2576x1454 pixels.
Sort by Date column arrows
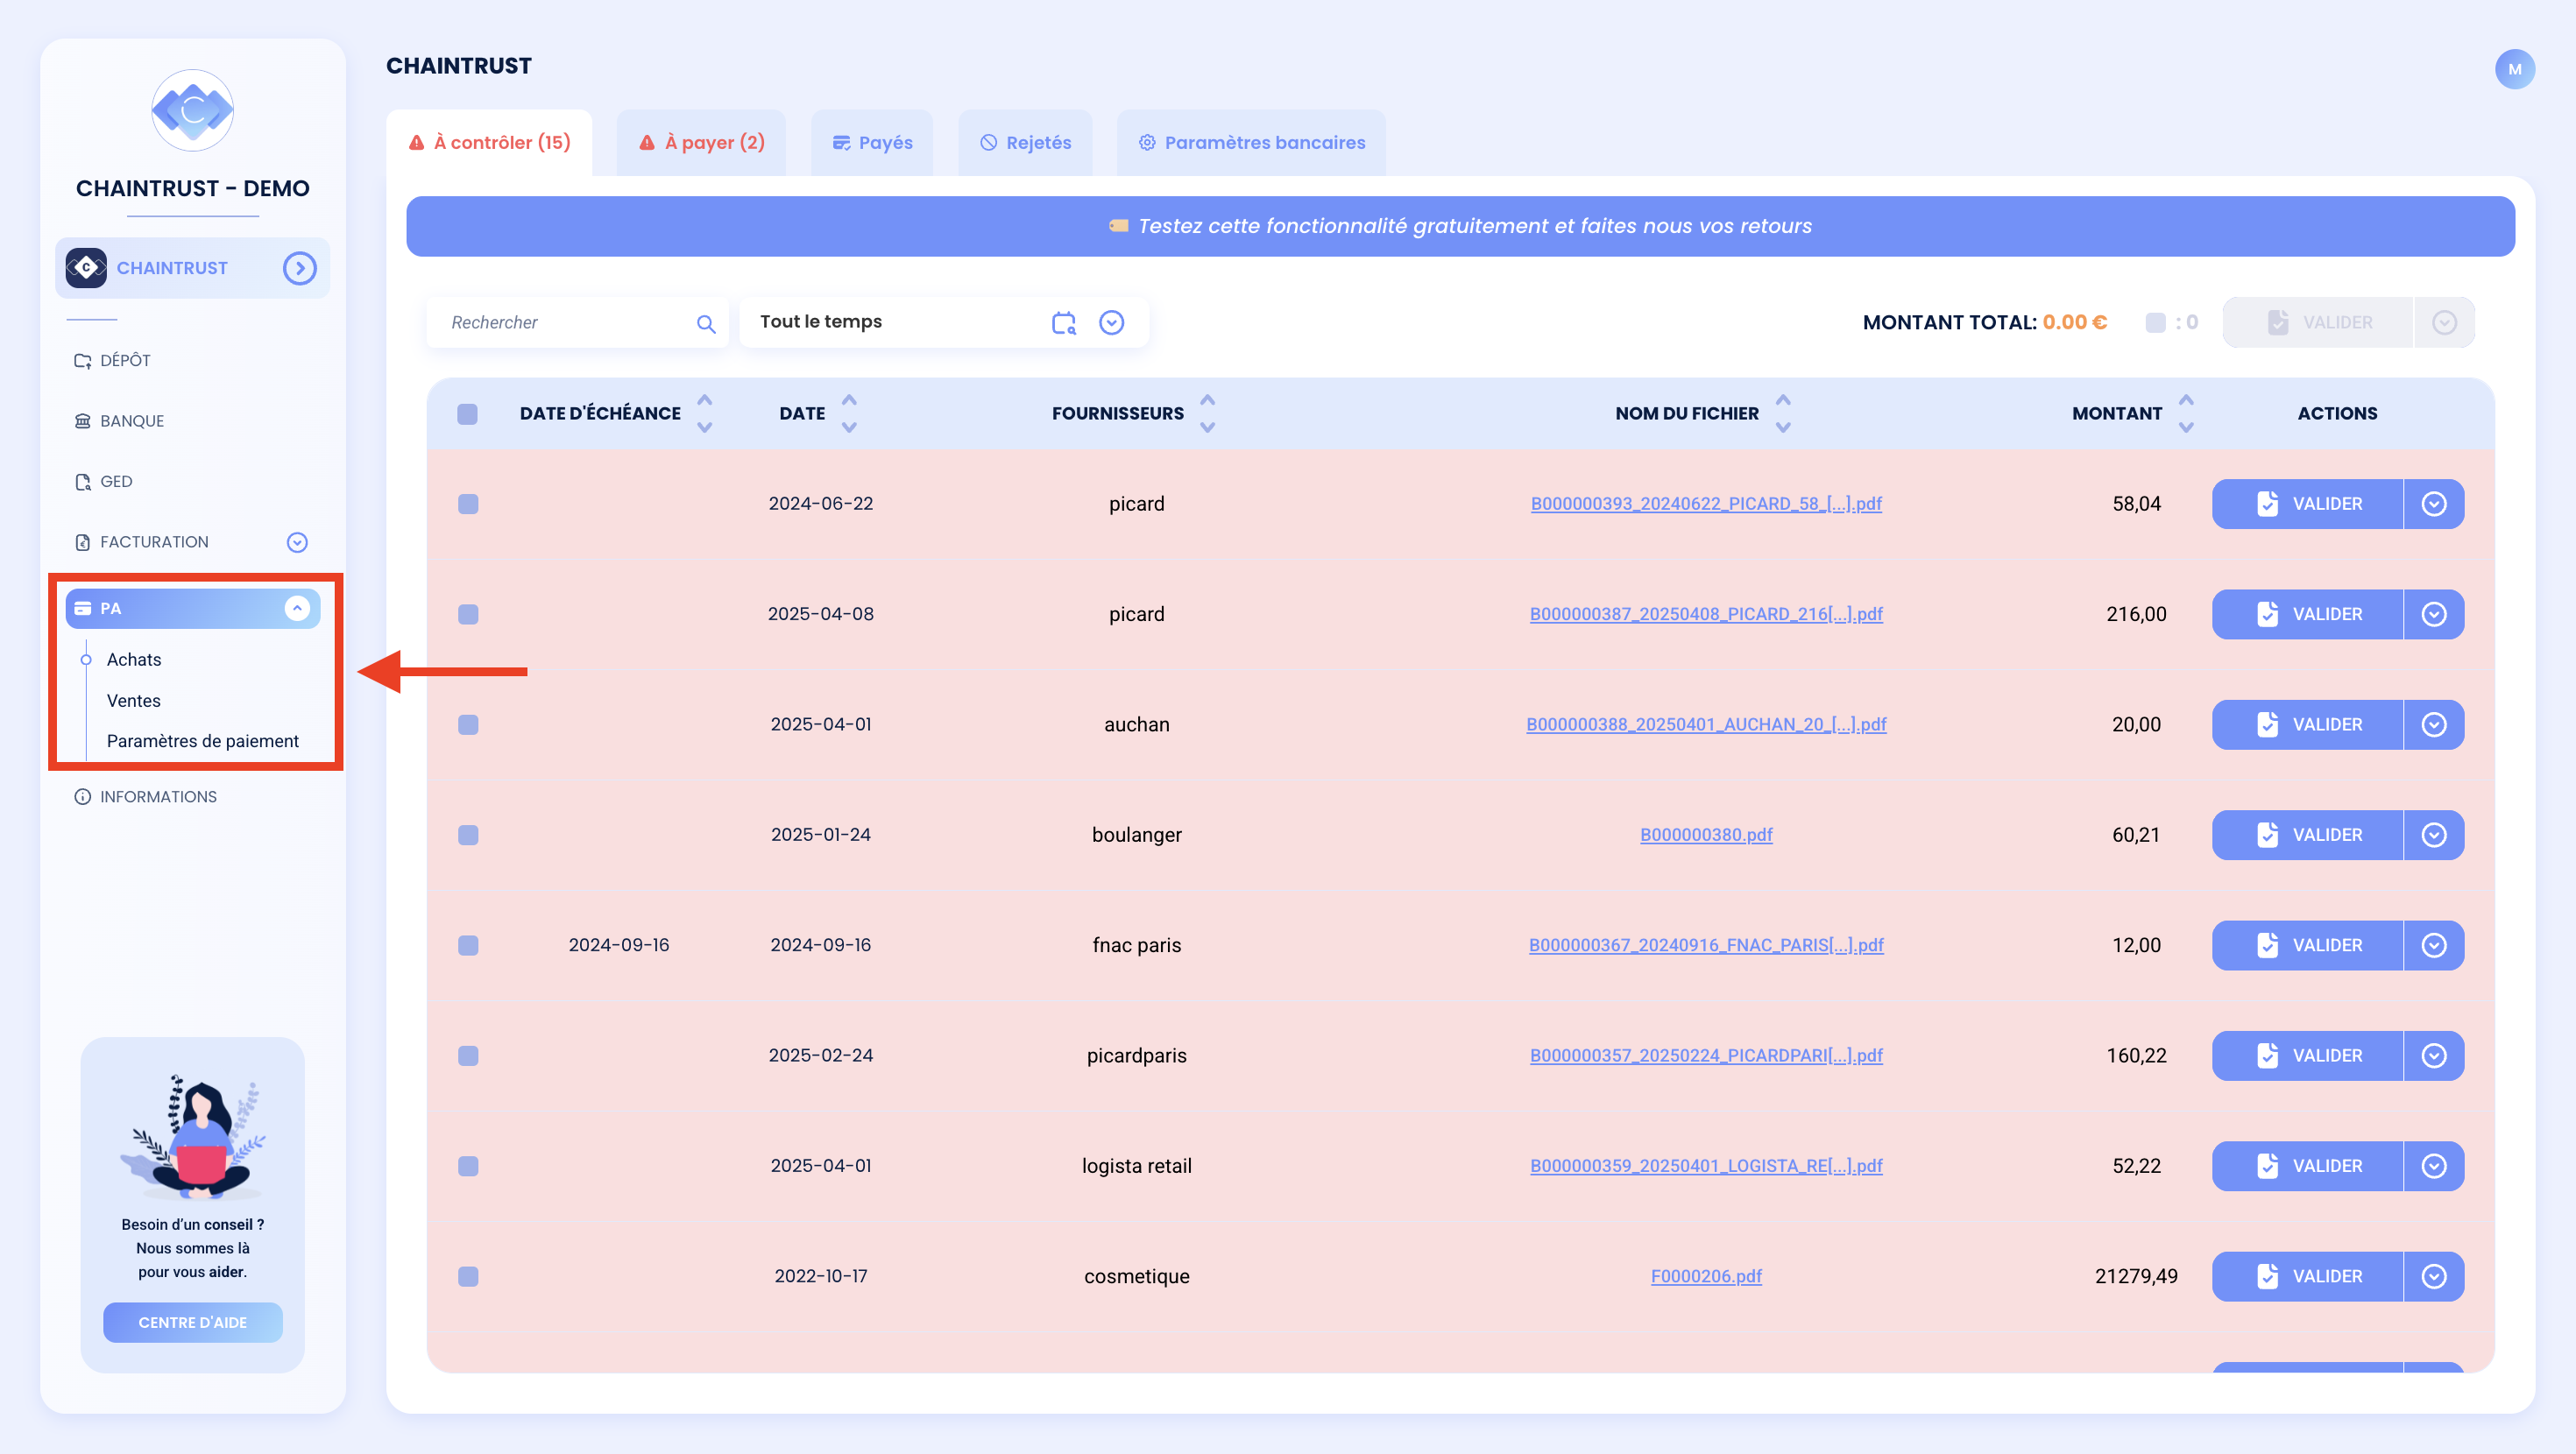pos(849,413)
